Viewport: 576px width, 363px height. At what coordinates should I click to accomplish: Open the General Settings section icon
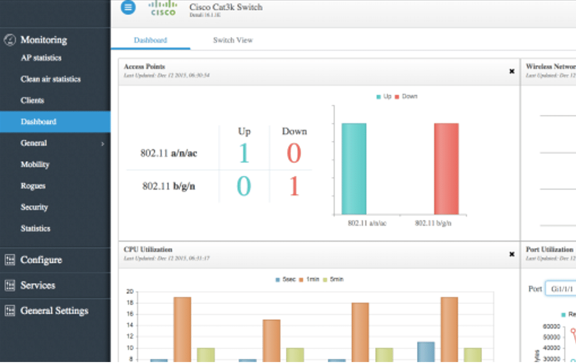[x=10, y=311]
